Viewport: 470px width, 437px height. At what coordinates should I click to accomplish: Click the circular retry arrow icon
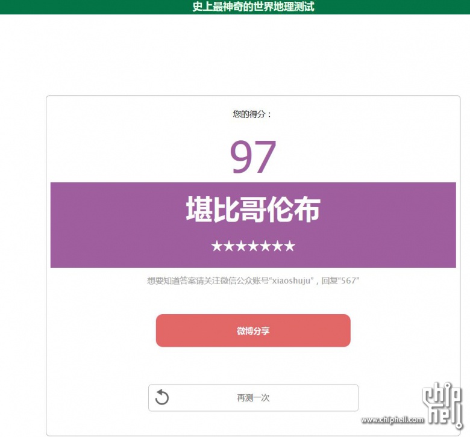tap(162, 397)
